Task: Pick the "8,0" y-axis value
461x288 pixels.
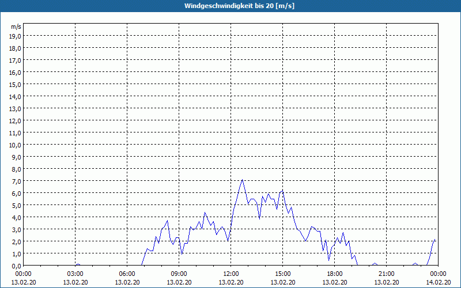Action: coord(17,169)
